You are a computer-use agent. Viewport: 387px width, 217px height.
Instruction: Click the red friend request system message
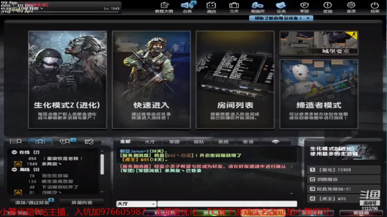point(203,166)
